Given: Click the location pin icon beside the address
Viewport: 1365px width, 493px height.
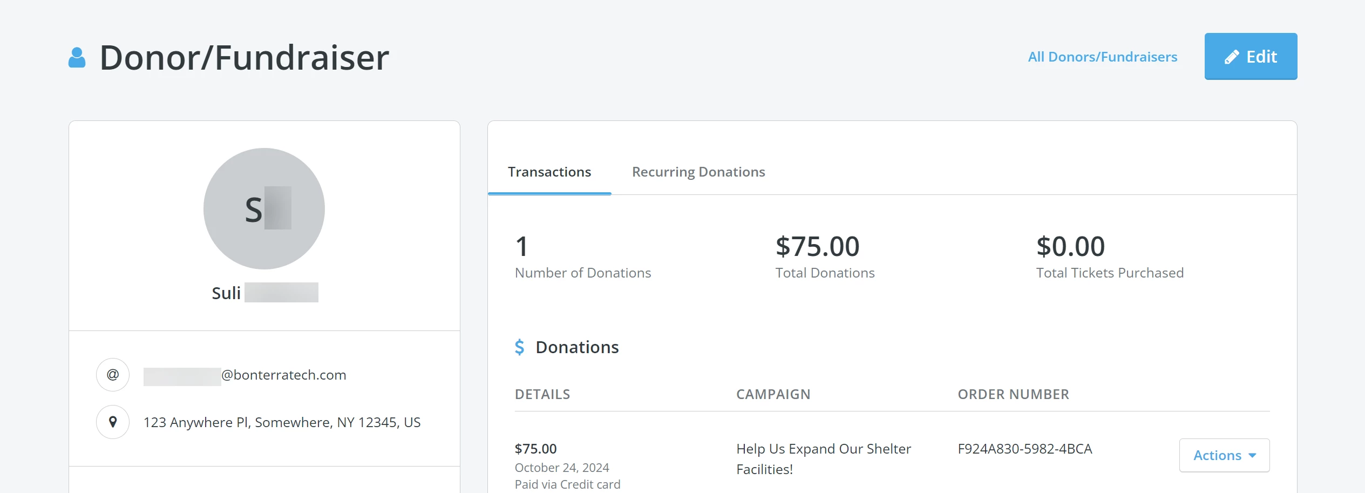Looking at the screenshot, I should click(112, 422).
